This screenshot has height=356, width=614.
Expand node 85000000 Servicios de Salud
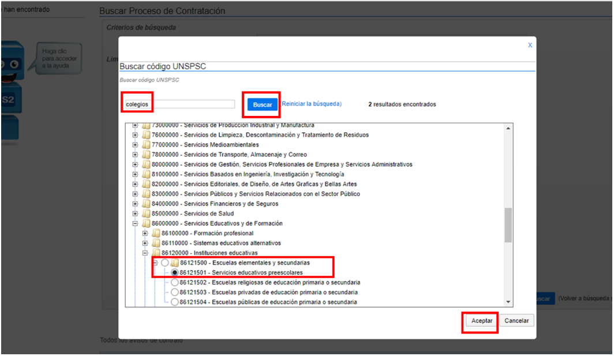(x=135, y=213)
